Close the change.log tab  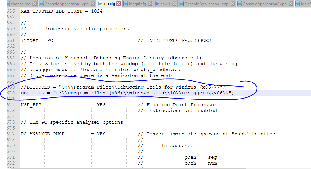[x=35, y=4]
